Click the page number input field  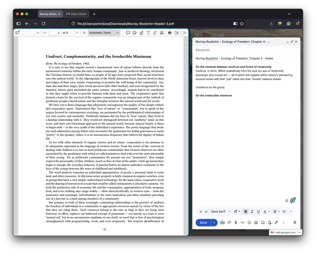tap(55, 32)
